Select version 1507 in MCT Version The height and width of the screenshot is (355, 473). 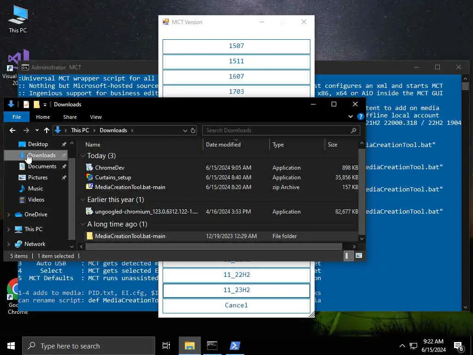[236, 46]
